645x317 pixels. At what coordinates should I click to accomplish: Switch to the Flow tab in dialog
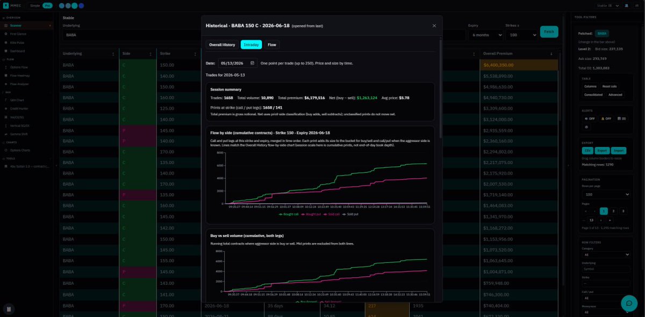coord(272,45)
